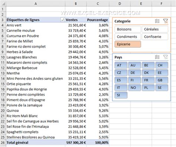Screen dimensions: 176x147
Task: Select column E header
Action: [x=141, y=4]
